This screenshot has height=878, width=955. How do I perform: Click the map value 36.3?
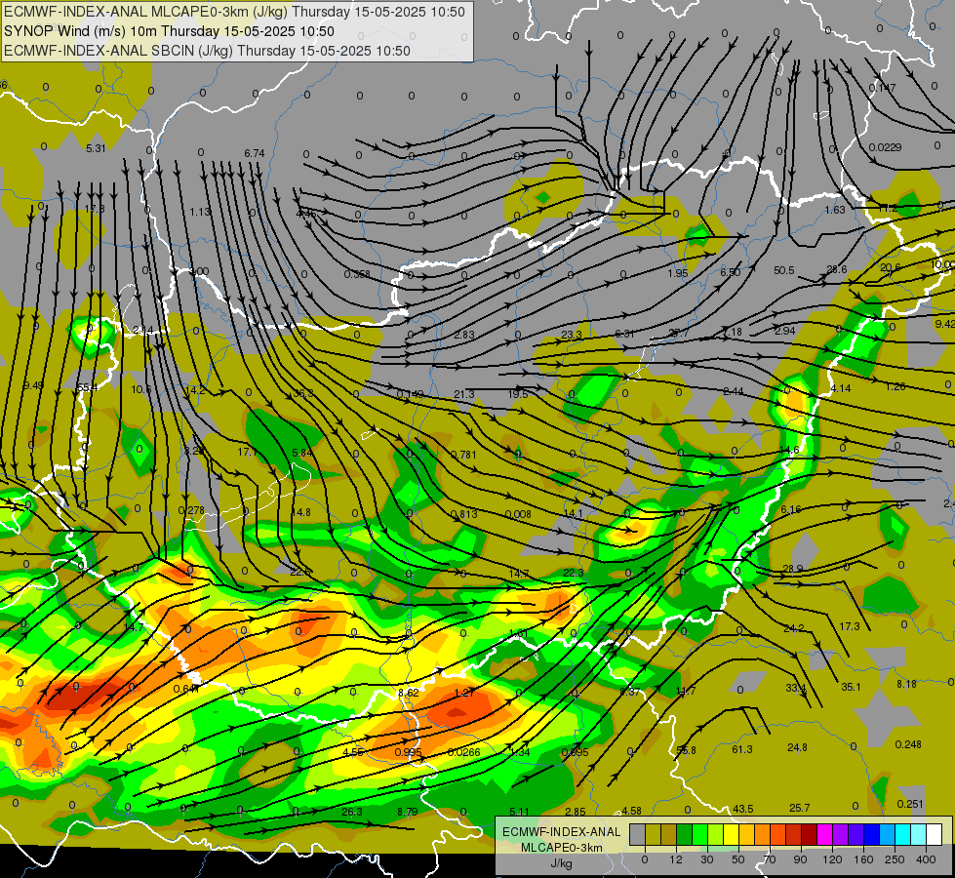[303, 393]
